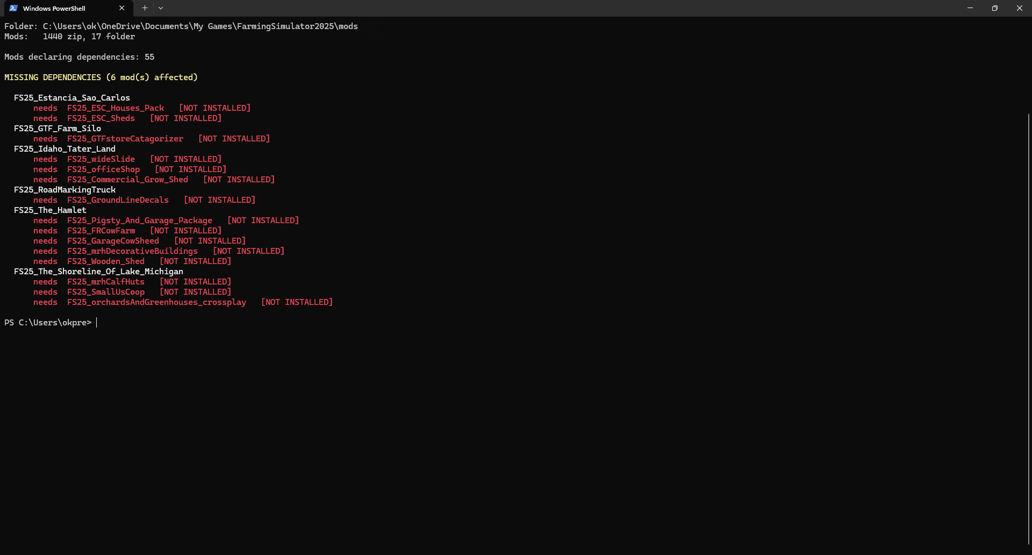Click the mods folder path line

tap(181, 26)
